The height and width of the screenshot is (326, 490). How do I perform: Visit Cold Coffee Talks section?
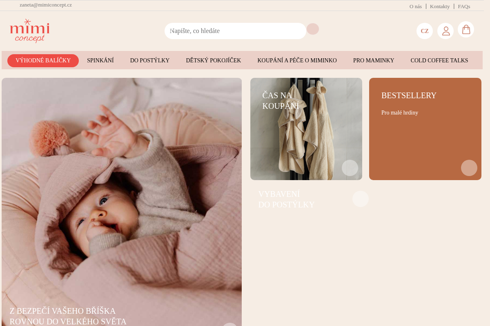439,61
